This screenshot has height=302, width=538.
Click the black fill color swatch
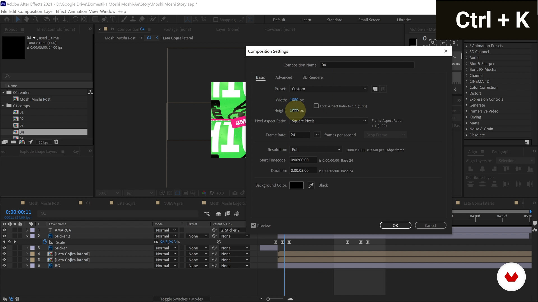pyautogui.click(x=413, y=42)
